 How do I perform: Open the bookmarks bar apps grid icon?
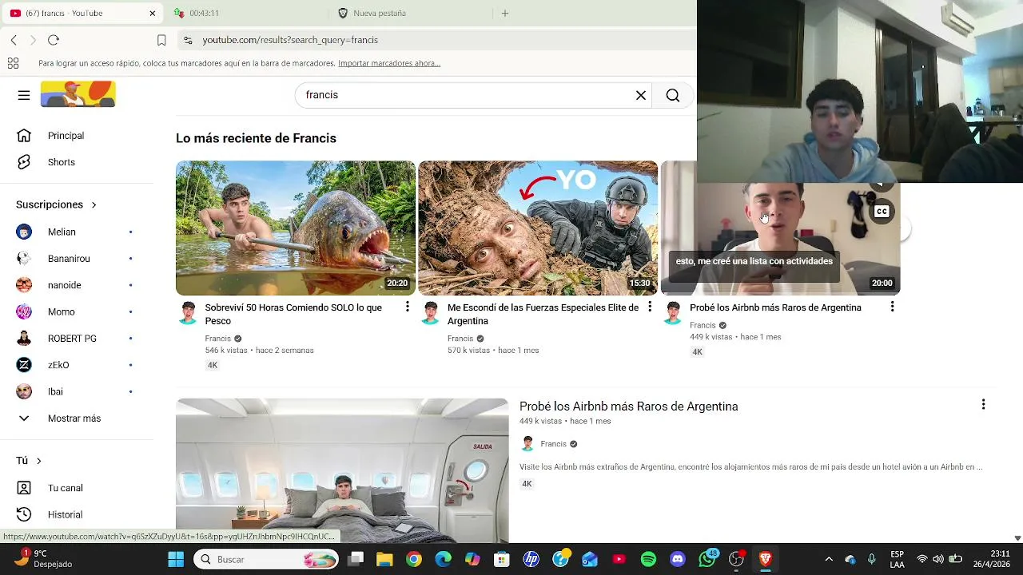click(13, 63)
